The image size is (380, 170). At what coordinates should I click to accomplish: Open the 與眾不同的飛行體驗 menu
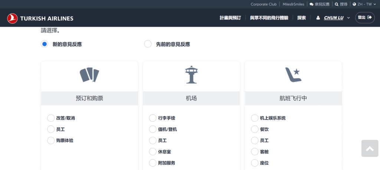click(x=269, y=18)
